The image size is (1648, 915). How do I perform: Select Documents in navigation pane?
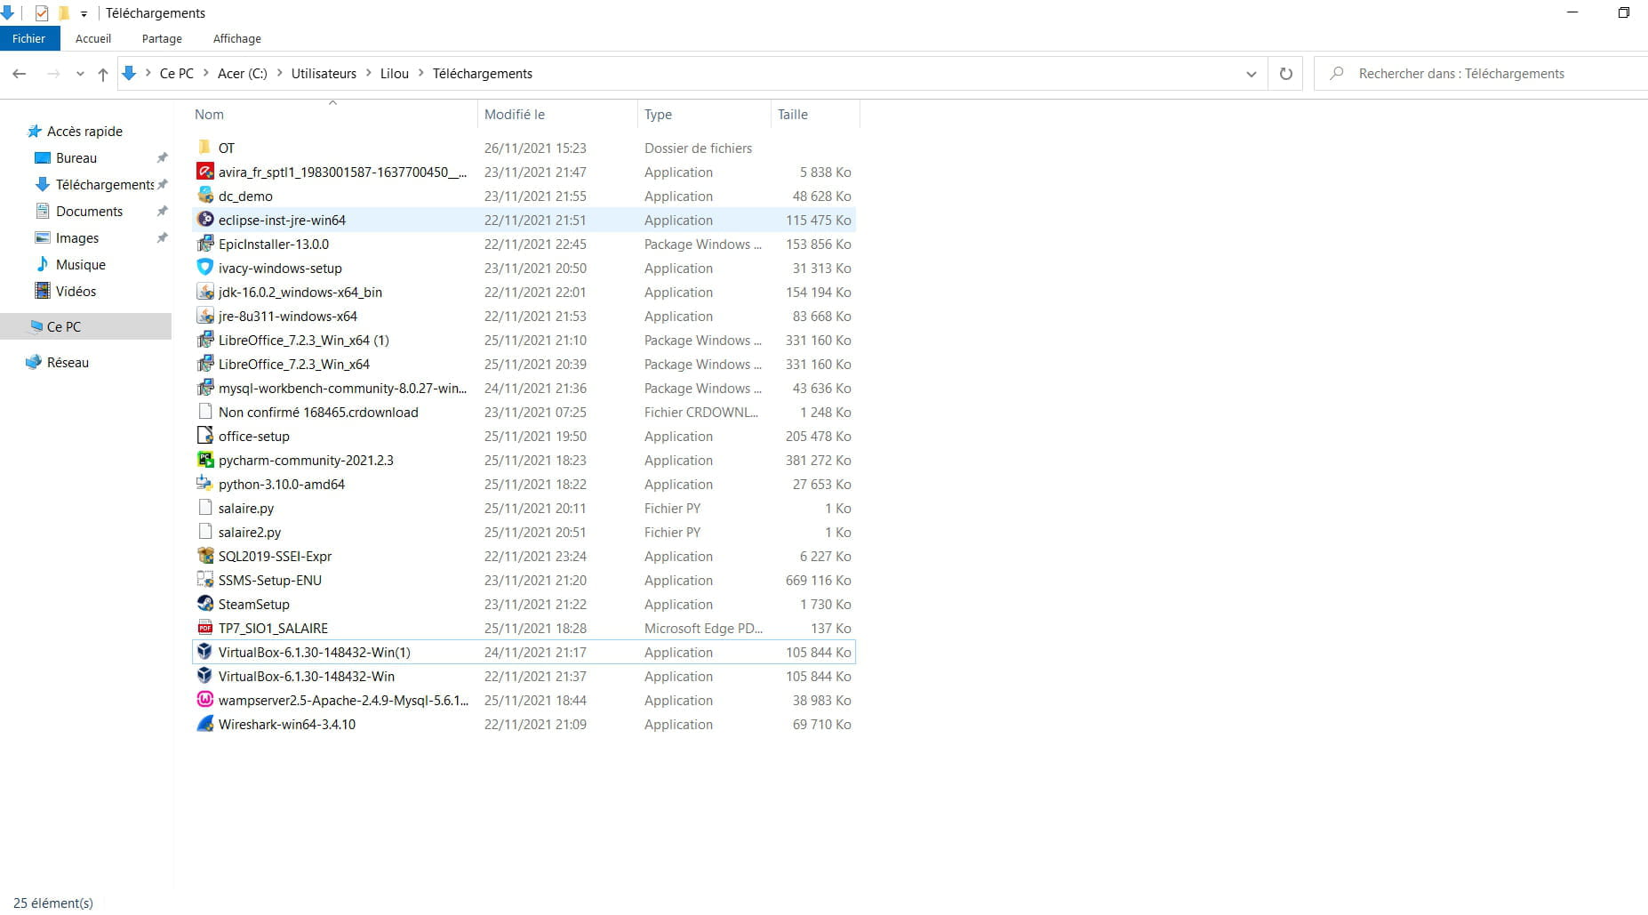coord(89,211)
